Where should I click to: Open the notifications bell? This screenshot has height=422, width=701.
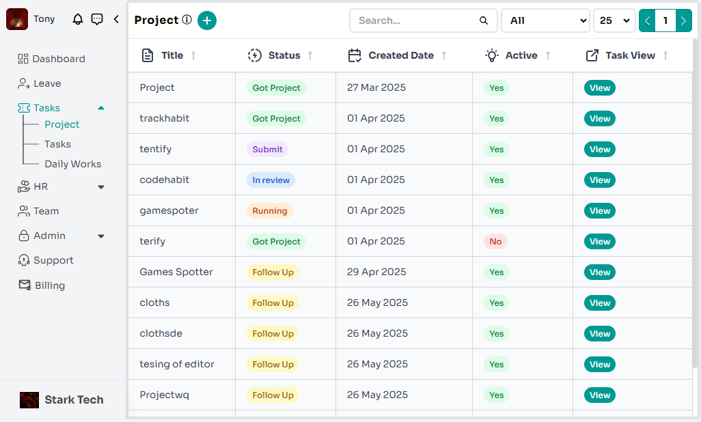pos(78,19)
